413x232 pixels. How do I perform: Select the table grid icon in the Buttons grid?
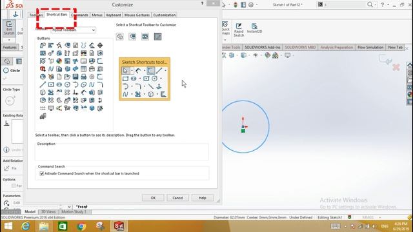point(83,69)
